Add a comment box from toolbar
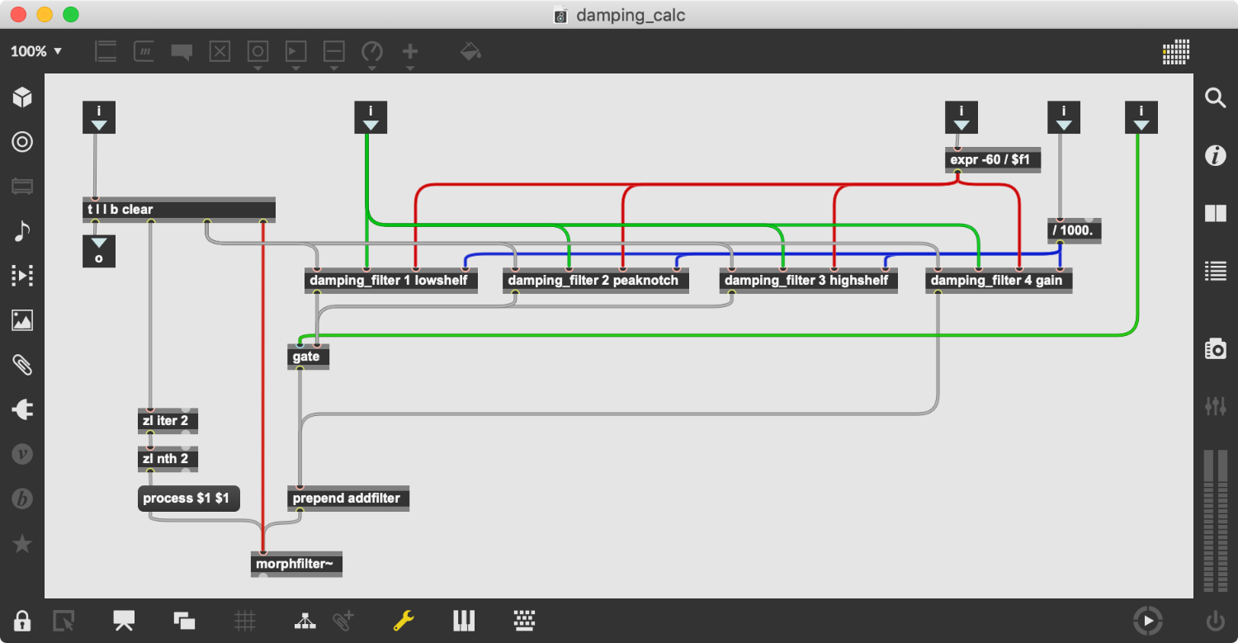Viewport: 1238px width, 643px height. click(x=182, y=51)
